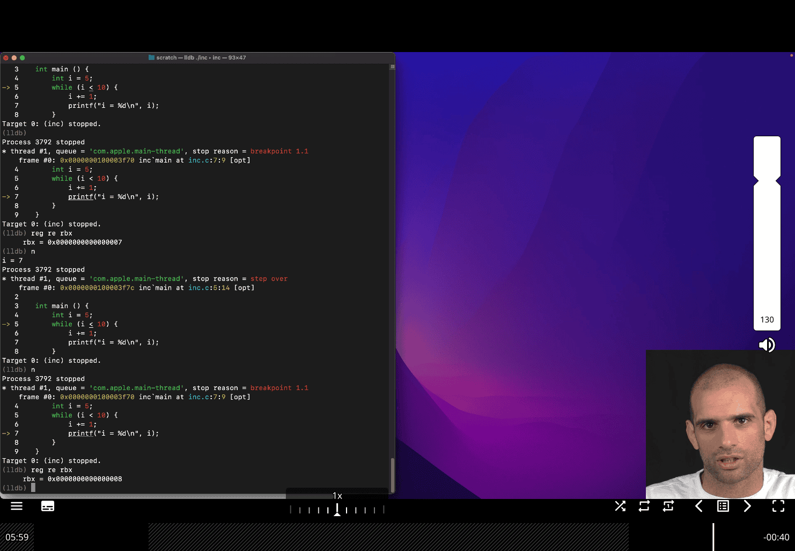Click the 1x playback speed slider

click(337, 509)
